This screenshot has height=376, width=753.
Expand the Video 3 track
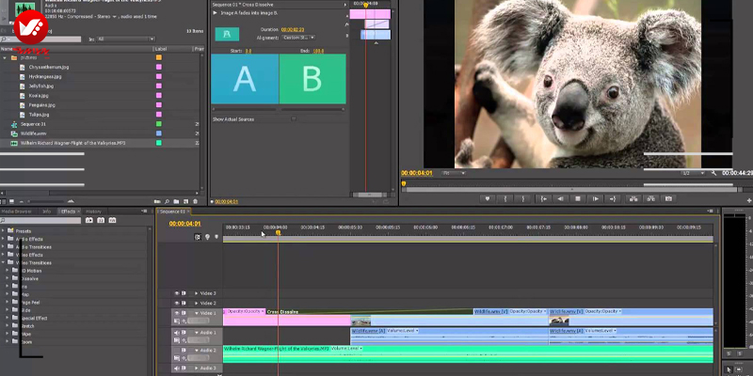click(x=196, y=293)
